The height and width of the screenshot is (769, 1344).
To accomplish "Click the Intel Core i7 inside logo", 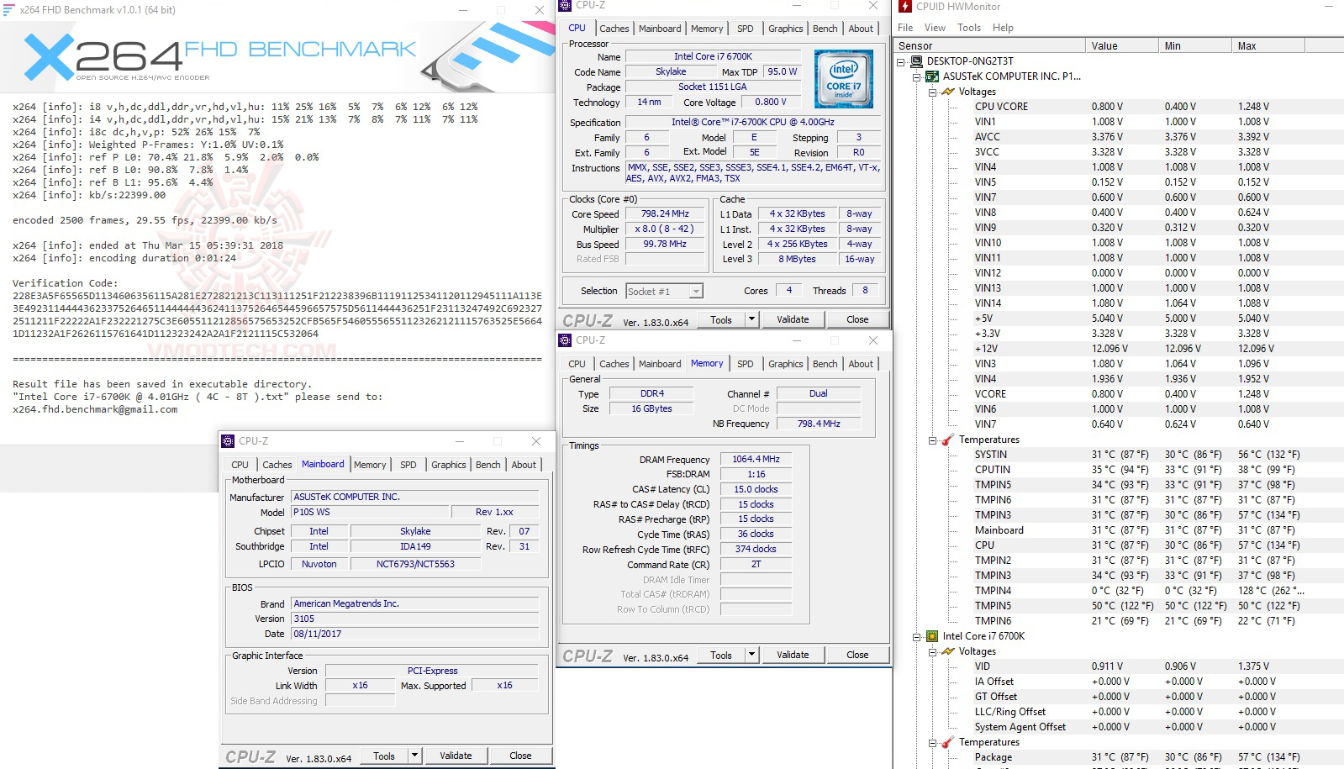I will pyautogui.click(x=843, y=80).
